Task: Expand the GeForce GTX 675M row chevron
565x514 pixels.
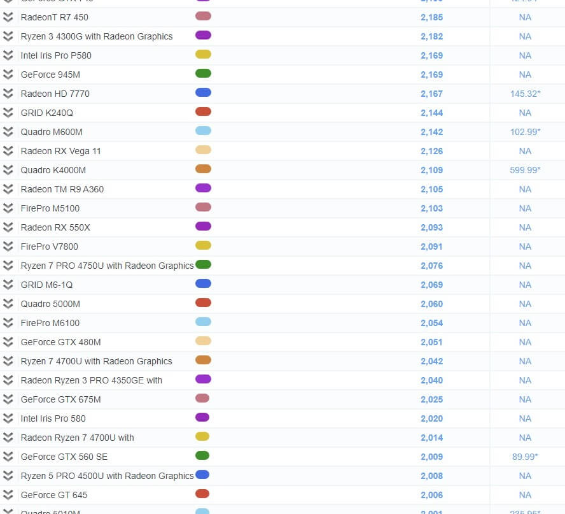Action: tap(8, 399)
